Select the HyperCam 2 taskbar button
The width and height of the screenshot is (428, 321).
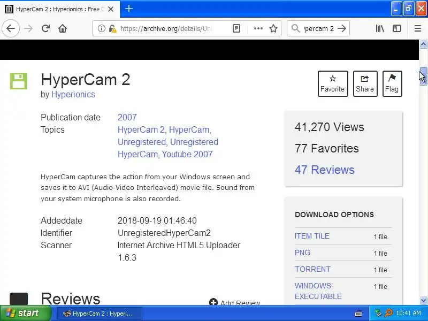coord(100,314)
